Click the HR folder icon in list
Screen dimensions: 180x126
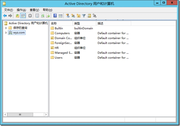(x=52, y=48)
